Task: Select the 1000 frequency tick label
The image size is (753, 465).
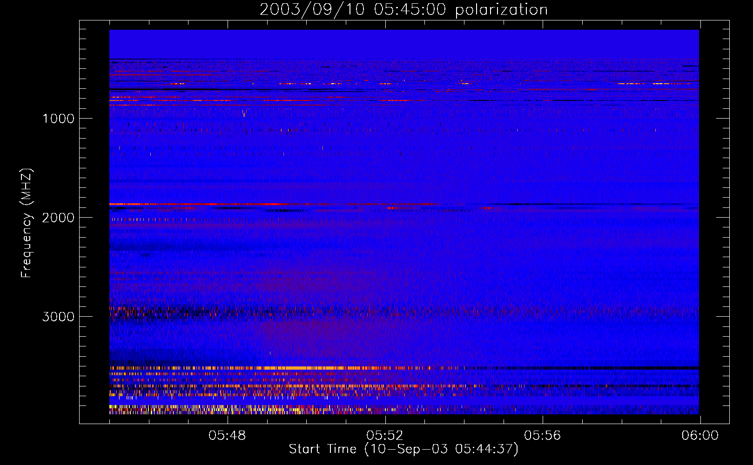Action: pos(59,119)
